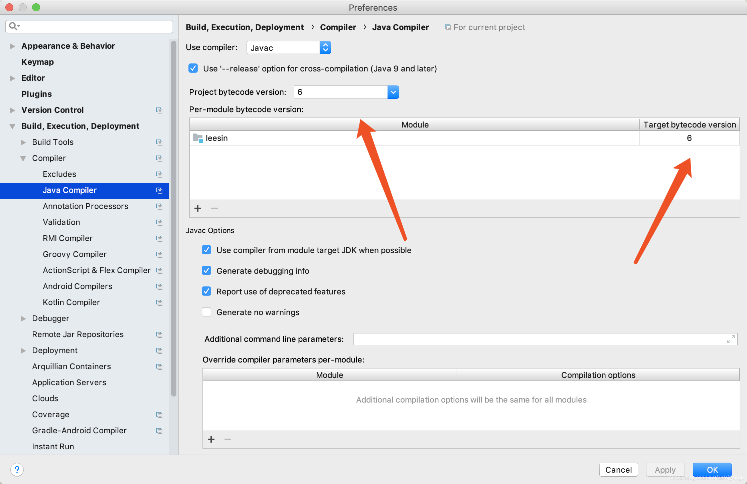Disable Generate debugging info checkbox
747x484 pixels.
click(x=206, y=271)
